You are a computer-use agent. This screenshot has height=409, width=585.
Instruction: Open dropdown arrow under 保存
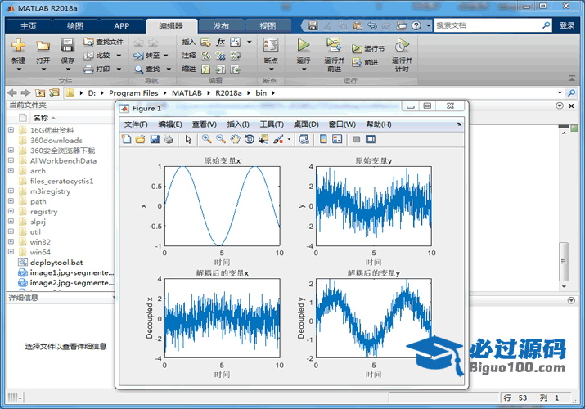pyautogui.click(x=68, y=70)
